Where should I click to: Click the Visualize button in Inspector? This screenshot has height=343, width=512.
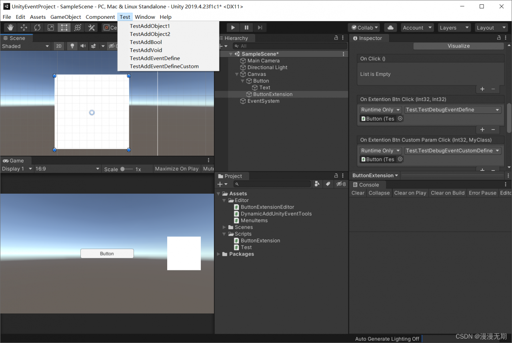[x=458, y=46]
